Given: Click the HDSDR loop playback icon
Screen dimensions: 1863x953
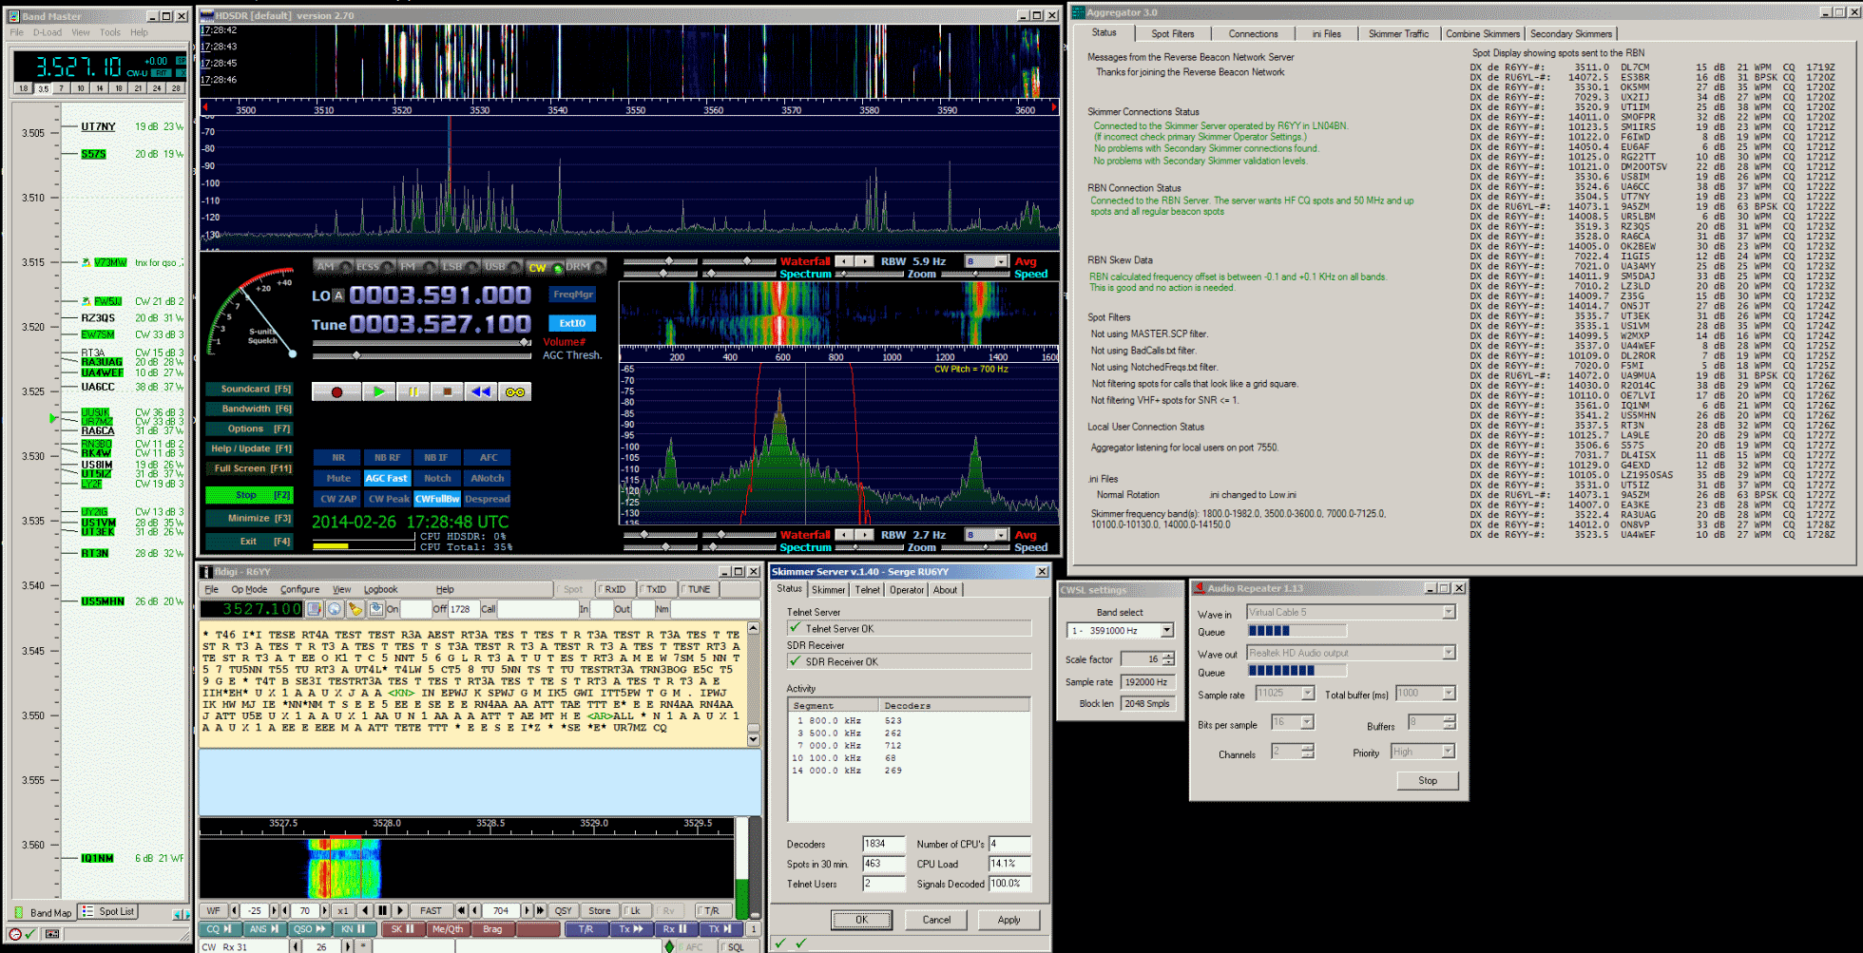Looking at the screenshot, I should tap(515, 391).
